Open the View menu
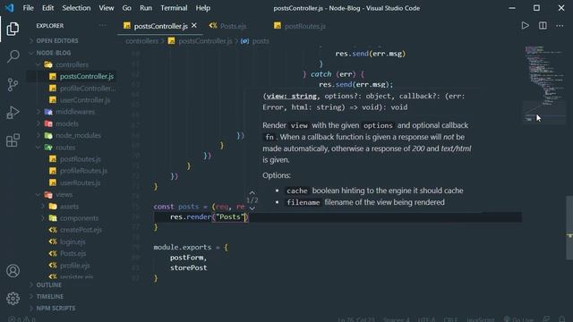This screenshot has width=573, height=322. 107,8
